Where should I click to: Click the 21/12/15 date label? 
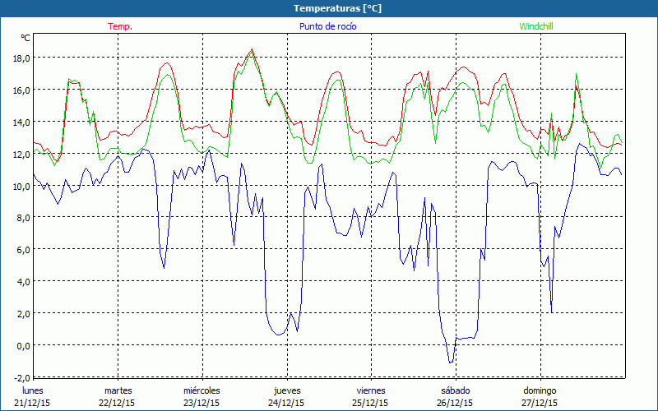[32, 403]
